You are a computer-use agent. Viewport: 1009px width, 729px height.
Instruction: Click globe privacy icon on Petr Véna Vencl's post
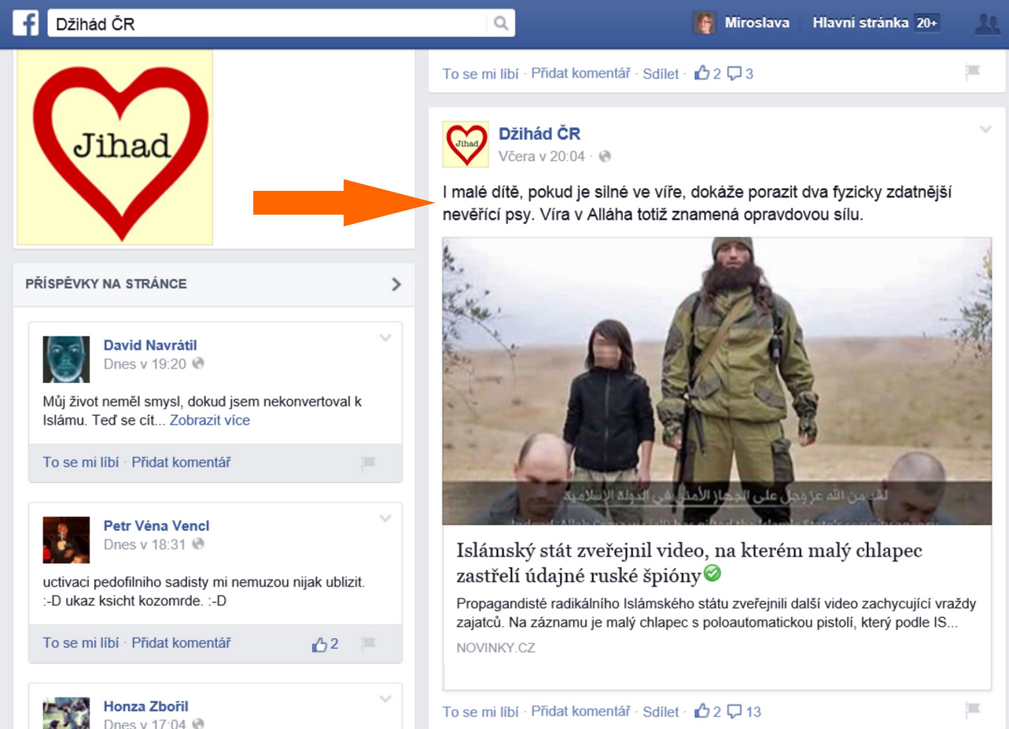tap(199, 544)
